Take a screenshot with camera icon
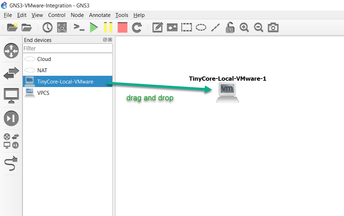This screenshot has height=216, width=344. coord(273,27)
